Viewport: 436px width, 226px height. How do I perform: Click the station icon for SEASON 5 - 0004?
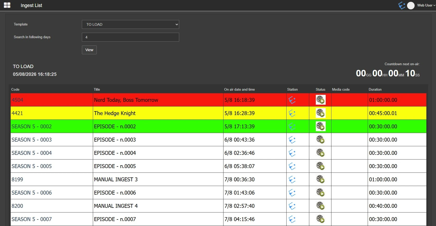coord(292,153)
